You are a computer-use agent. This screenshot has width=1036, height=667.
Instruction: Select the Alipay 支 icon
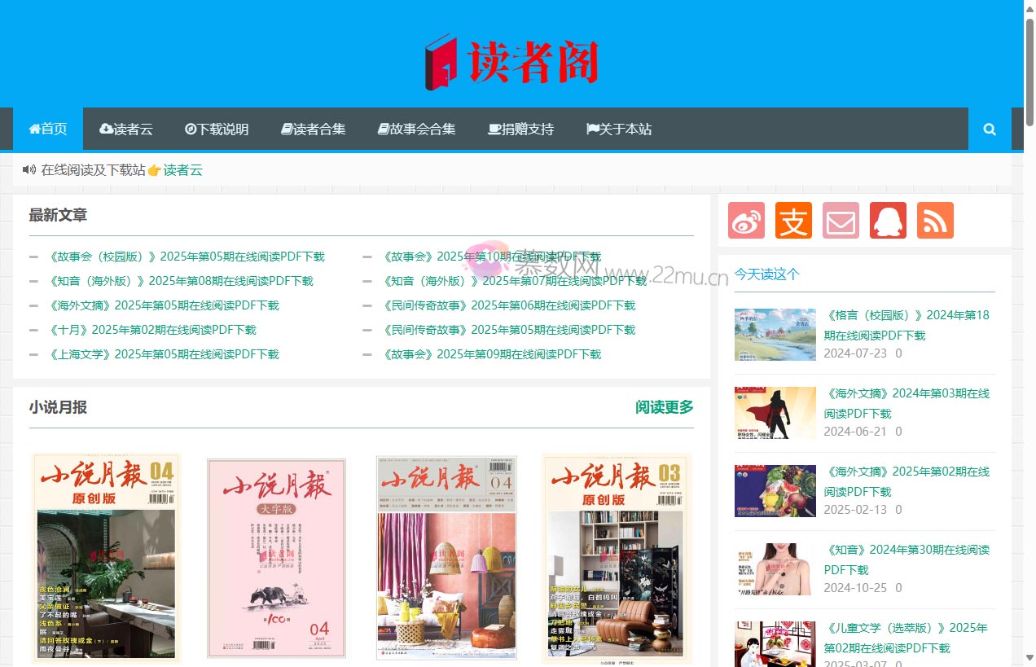tap(793, 220)
